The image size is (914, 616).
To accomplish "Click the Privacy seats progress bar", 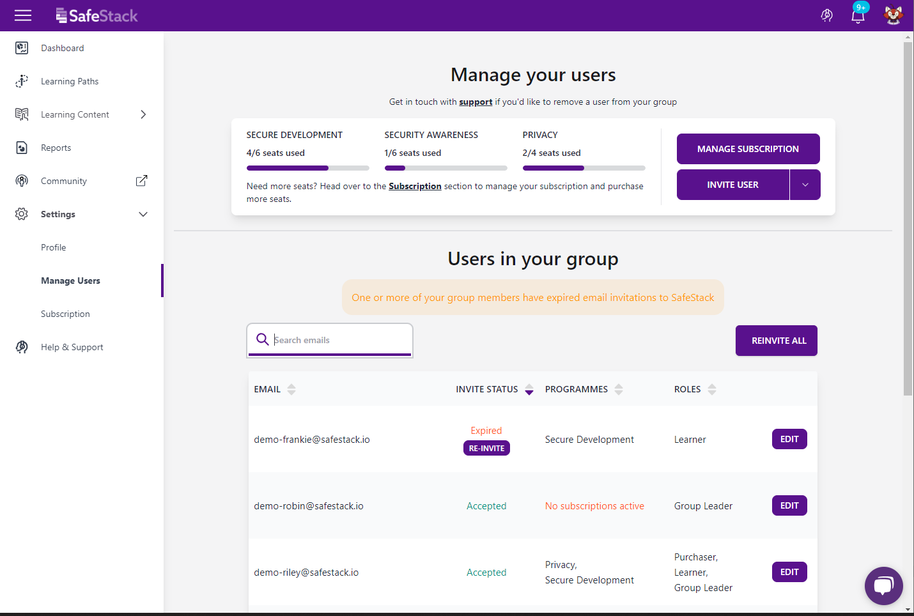I will (584, 168).
